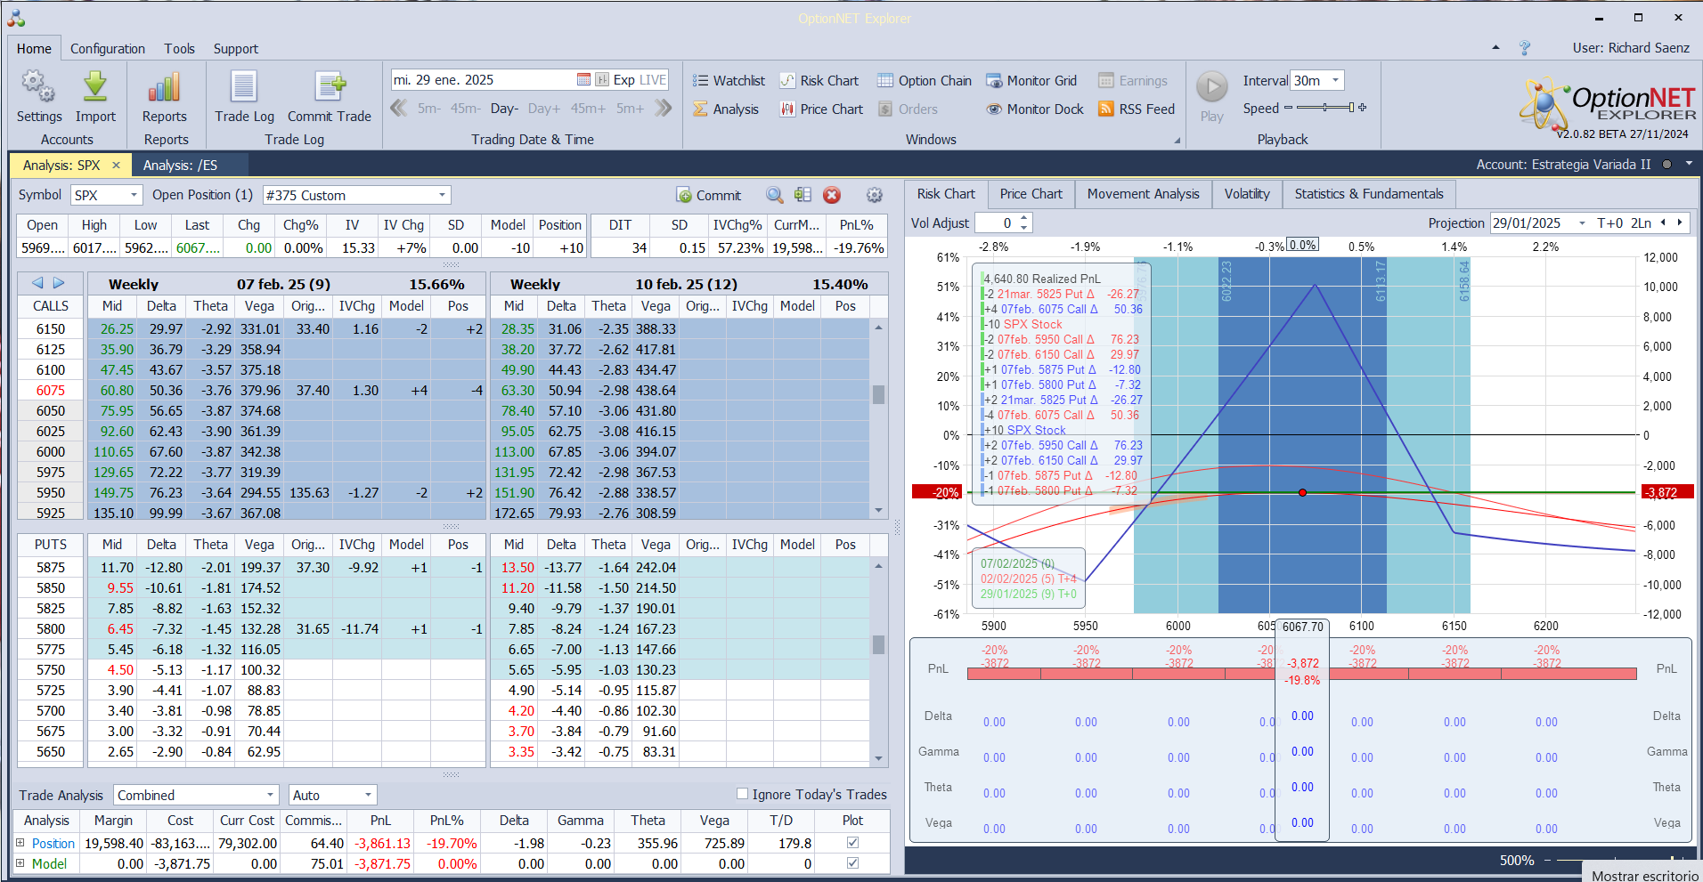Viewport: 1703px width, 882px height.
Task: Toggle the account status circle indicator
Action: coord(1666,165)
